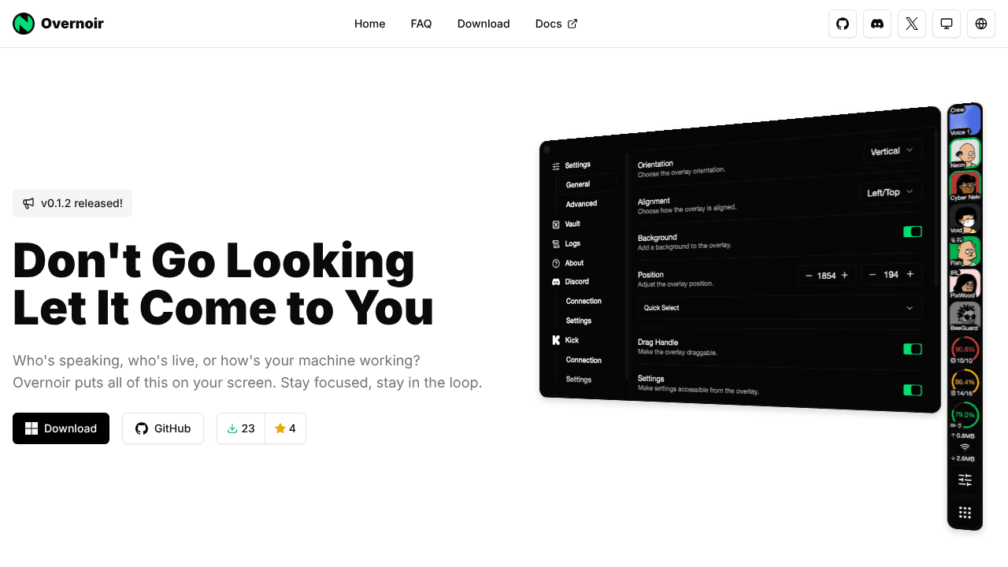
Task: Click the GitHub button below the tagline
Action: click(163, 428)
